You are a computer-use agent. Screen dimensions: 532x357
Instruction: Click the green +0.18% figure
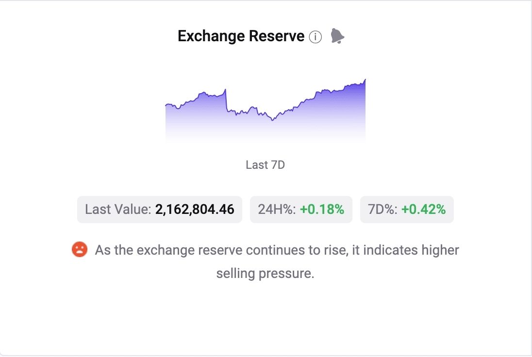[322, 209]
